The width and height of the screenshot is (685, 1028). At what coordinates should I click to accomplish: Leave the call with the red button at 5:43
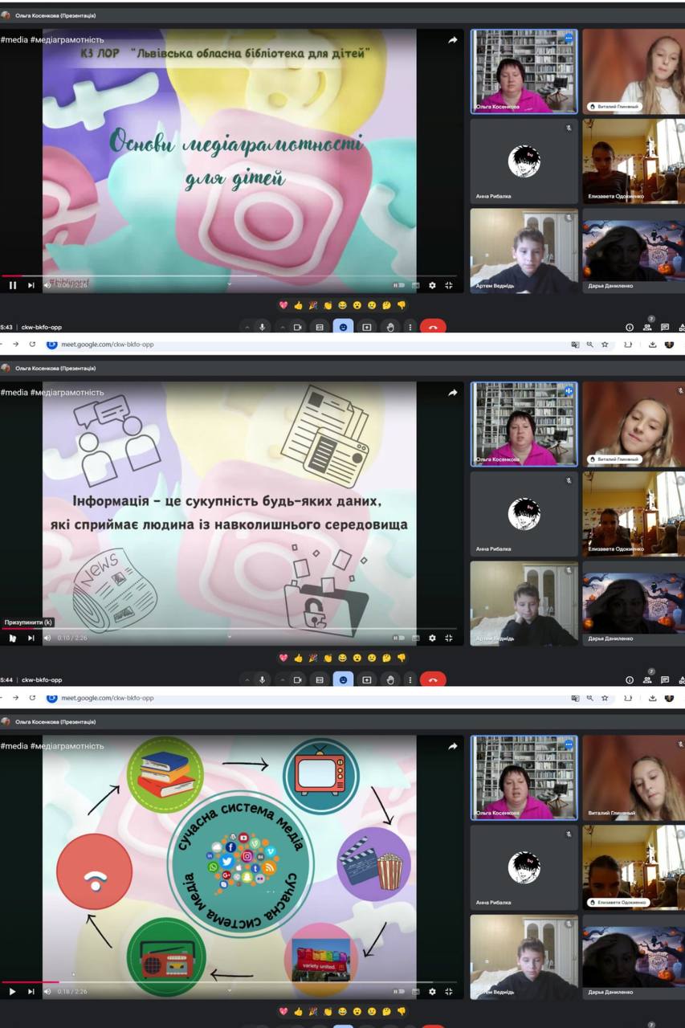click(x=433, y=327)
